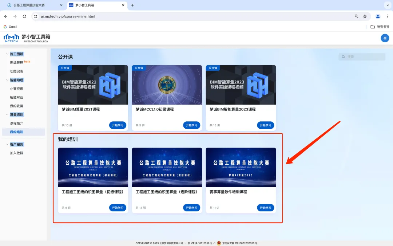Open the Chrome three-dot menu
The width and height of the screenshot is (393, 246).
388,16
